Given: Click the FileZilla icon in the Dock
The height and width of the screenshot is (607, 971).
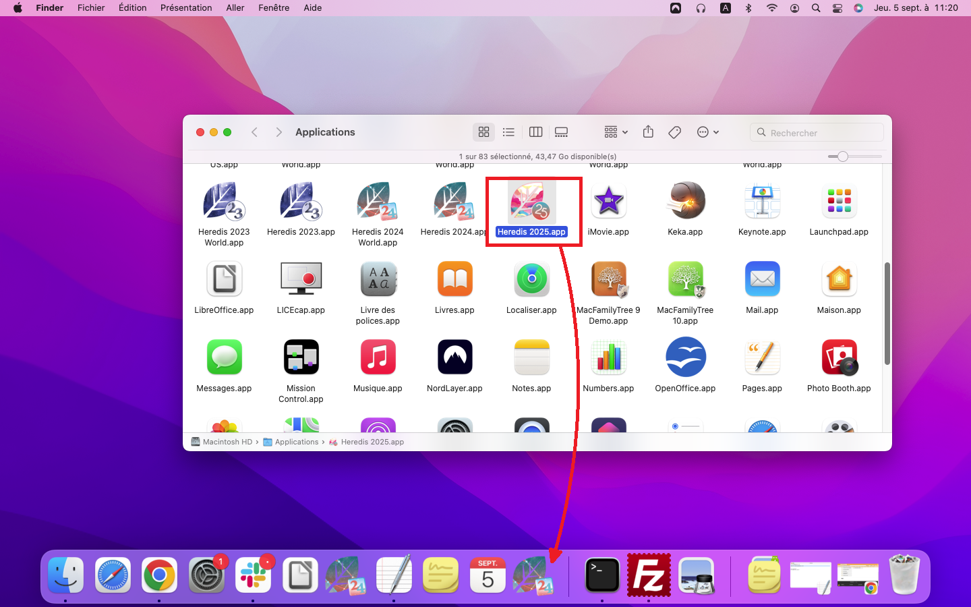Looking at the screenshot, I should [649, 575].
